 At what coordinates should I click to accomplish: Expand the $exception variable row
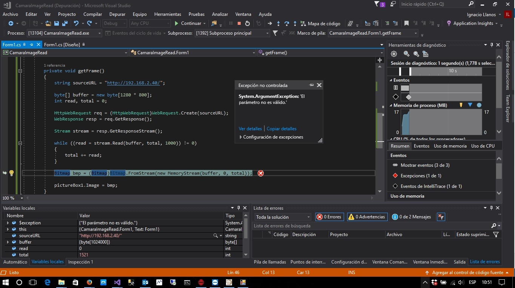(8, 223)
